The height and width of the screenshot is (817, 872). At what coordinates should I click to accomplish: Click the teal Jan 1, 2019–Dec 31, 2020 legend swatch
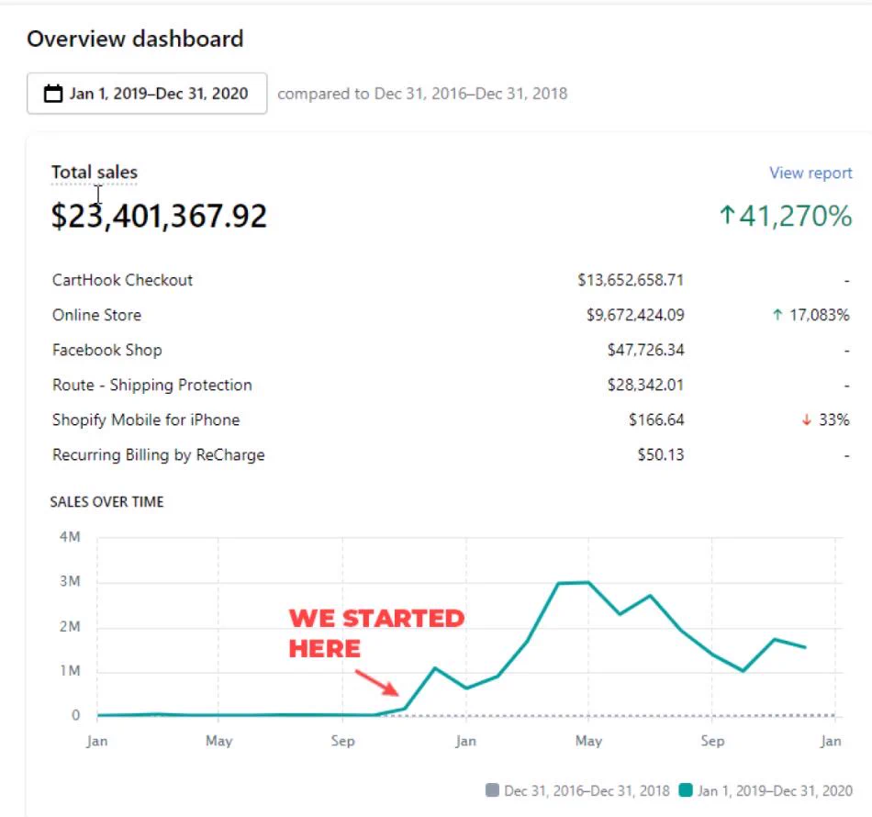click(x=686, y=790)
